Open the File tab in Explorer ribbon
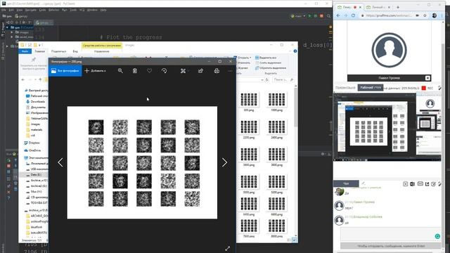 25,51
